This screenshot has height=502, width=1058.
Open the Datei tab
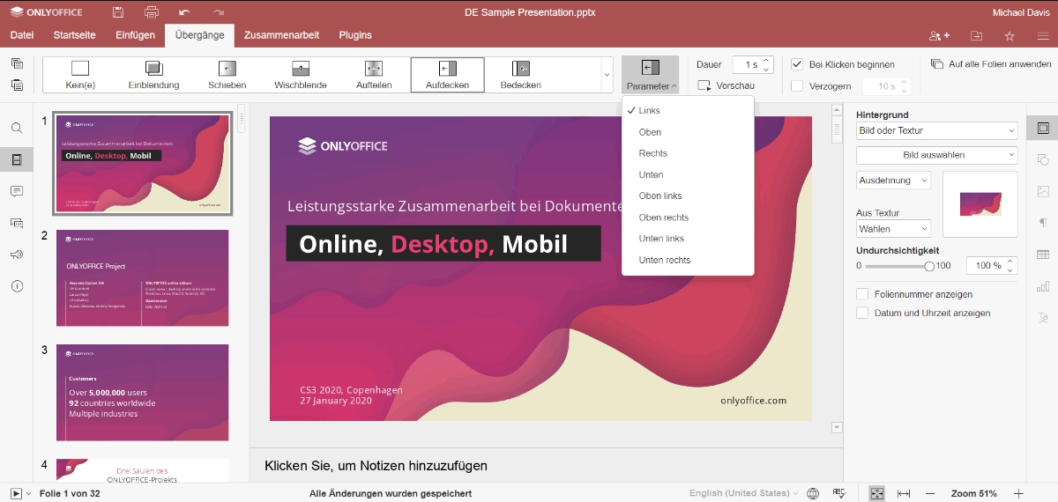[x=22, y=35]
